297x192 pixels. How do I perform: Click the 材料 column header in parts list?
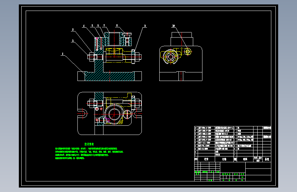[245, 159]
